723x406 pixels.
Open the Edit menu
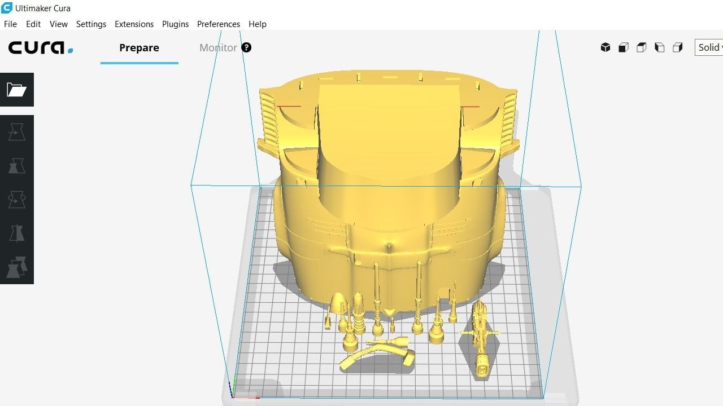[x=33, y=24]
